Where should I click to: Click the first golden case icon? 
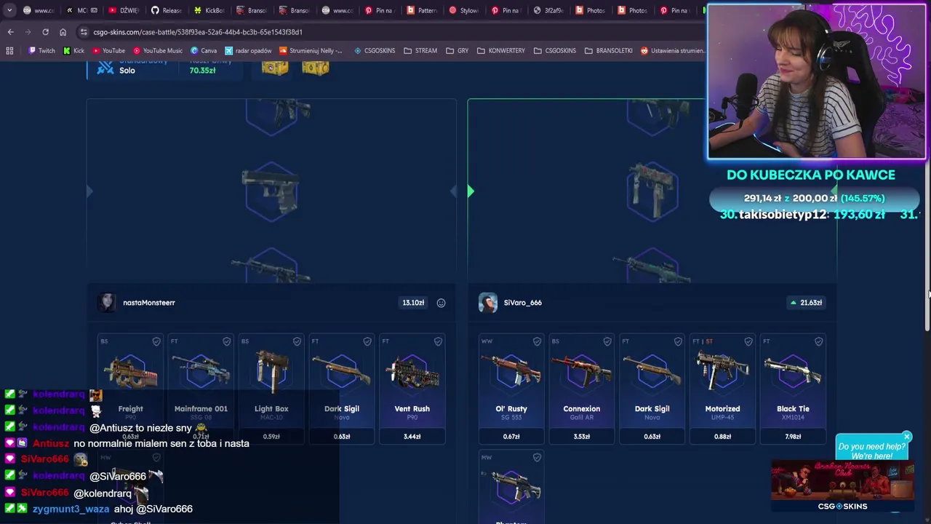(274, 68)
